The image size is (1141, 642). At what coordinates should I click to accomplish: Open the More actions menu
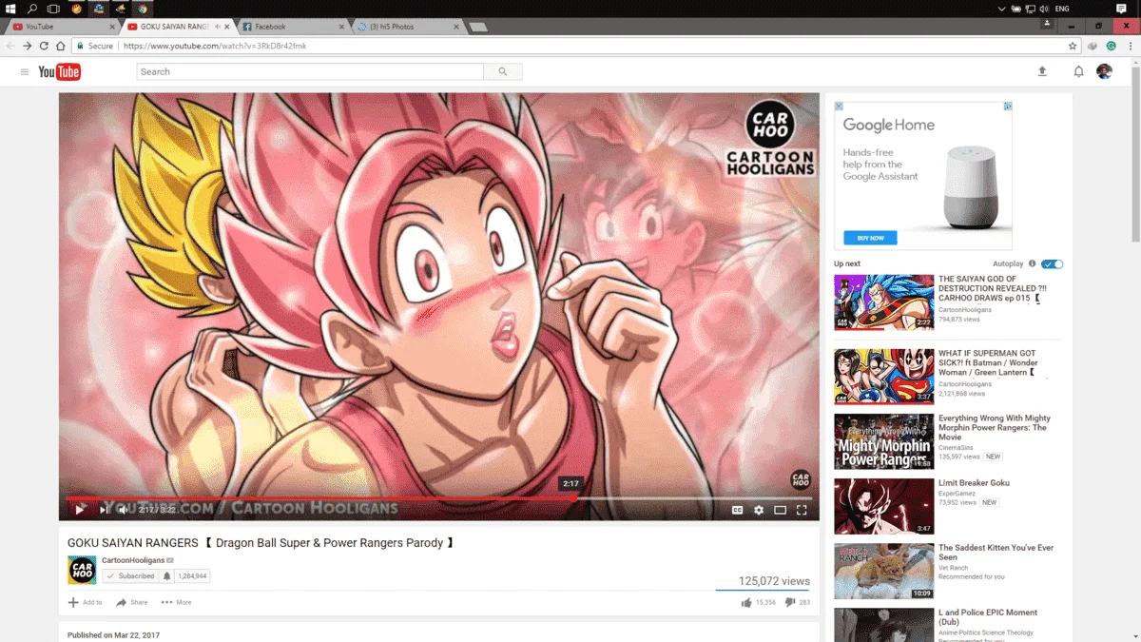coord(176,602)
